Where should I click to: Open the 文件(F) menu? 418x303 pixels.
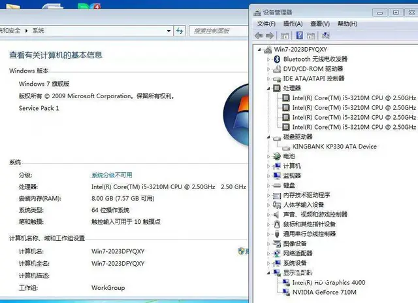pyautogui.click(x=266, y=24)
